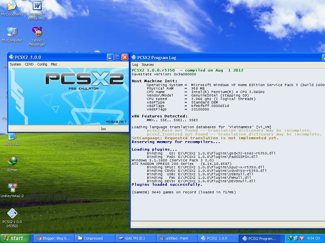Click the PCSX2 1.0.0.r5350 compiled header line
Screen dimensions: 325x243
pos(187,70)
